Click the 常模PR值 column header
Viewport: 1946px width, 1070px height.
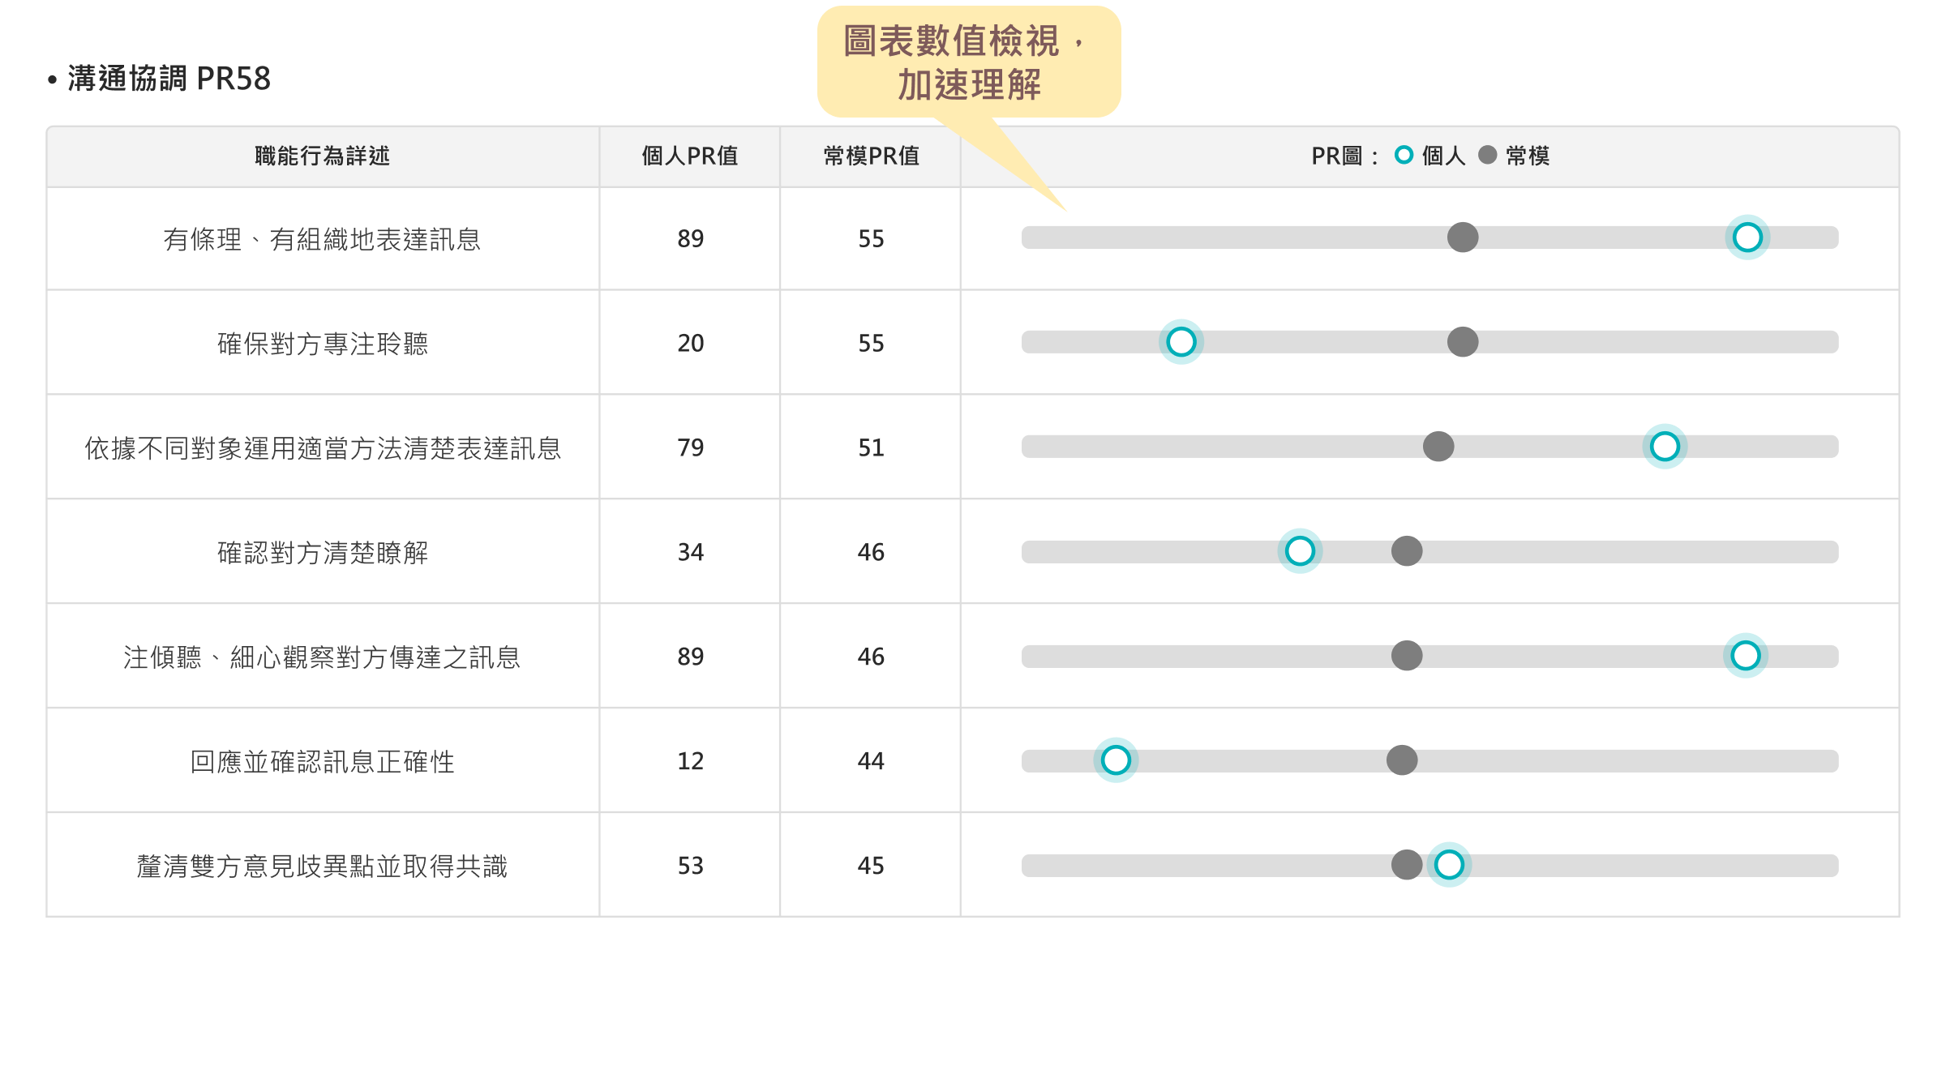coord(871,156)
